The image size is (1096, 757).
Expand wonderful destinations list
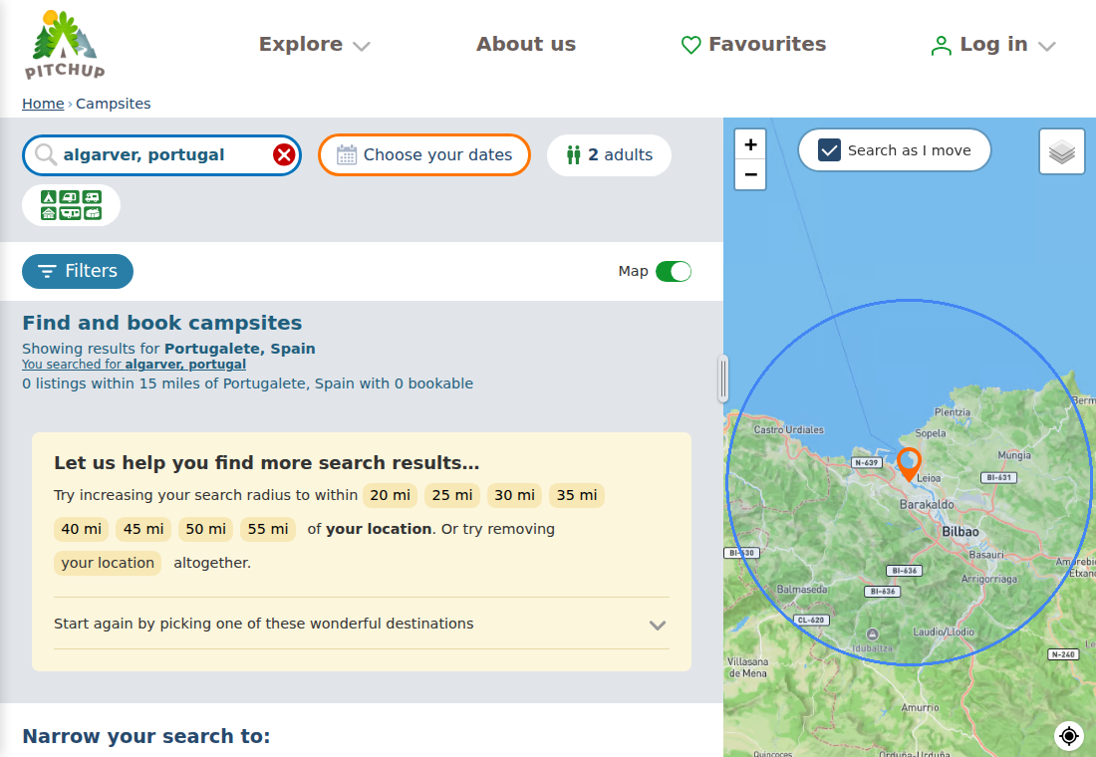(362, 624)
